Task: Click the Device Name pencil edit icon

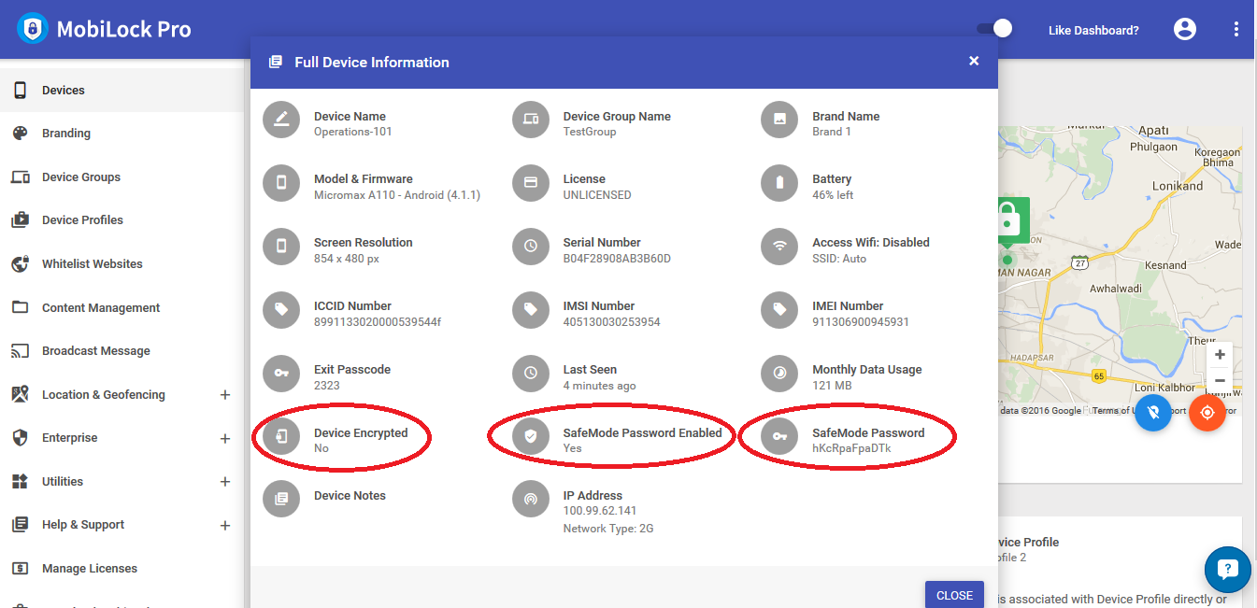Action: (281, 120)
